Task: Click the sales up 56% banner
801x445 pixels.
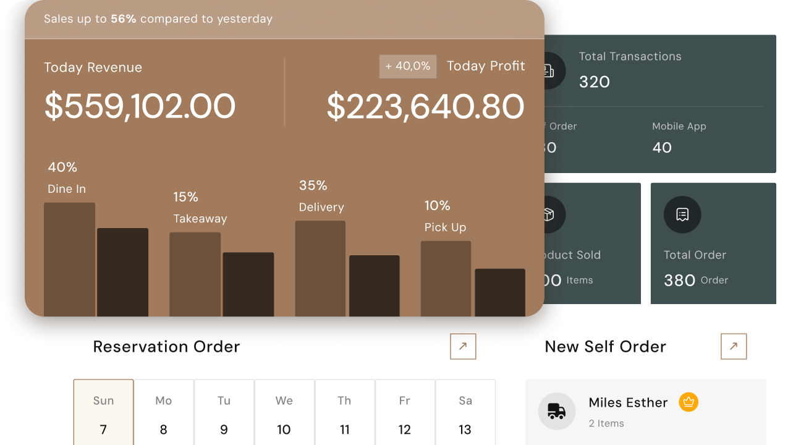Action: click(159, 19)
